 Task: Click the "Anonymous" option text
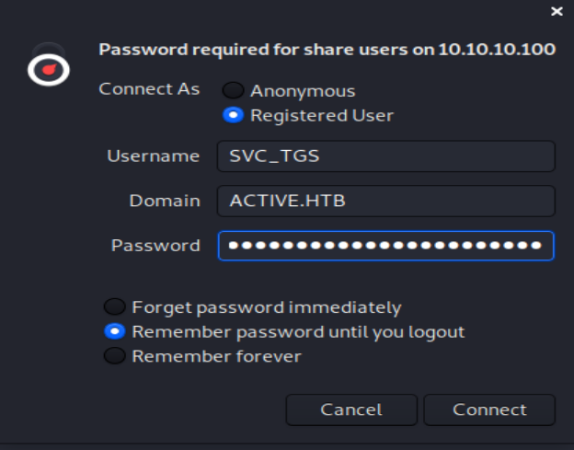click(303, 91)
